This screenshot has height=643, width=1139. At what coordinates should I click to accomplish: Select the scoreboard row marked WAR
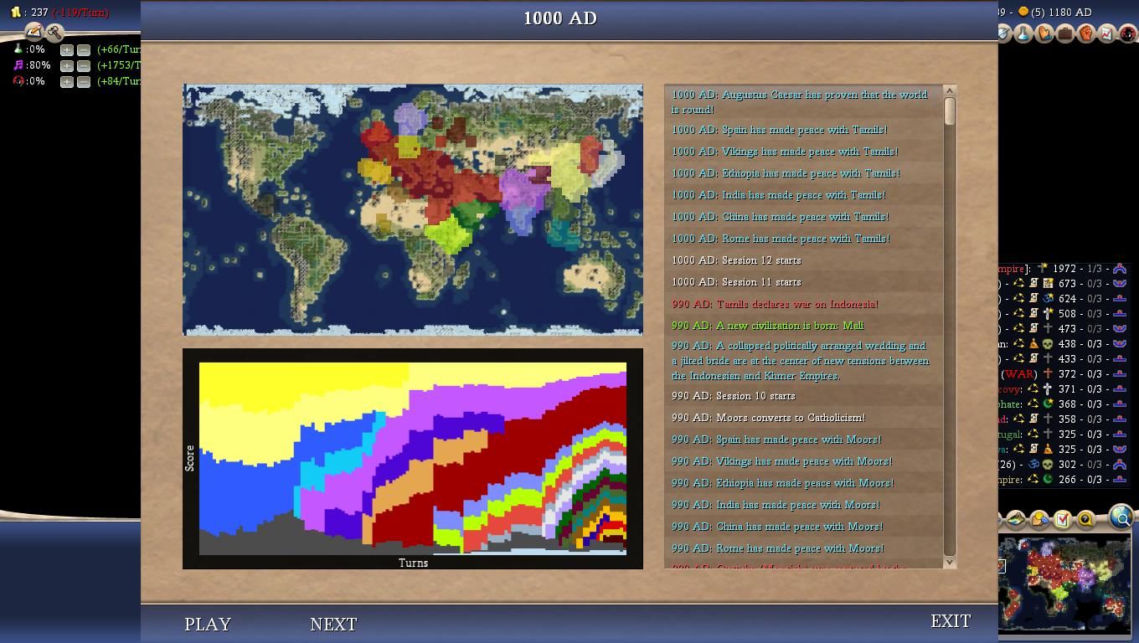pos(1064,374)
